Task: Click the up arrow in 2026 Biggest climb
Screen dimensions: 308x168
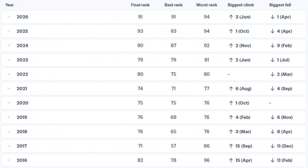Action: [231, 17]
